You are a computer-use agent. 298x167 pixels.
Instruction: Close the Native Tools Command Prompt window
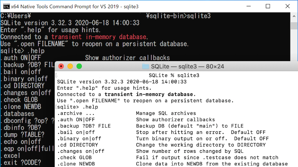(x=287, y=6)
